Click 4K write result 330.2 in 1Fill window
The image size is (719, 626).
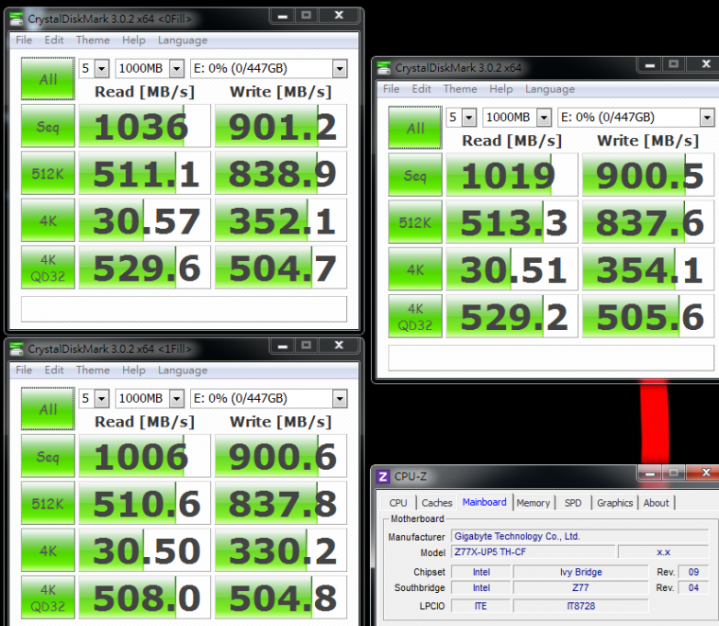pos(281,550)
